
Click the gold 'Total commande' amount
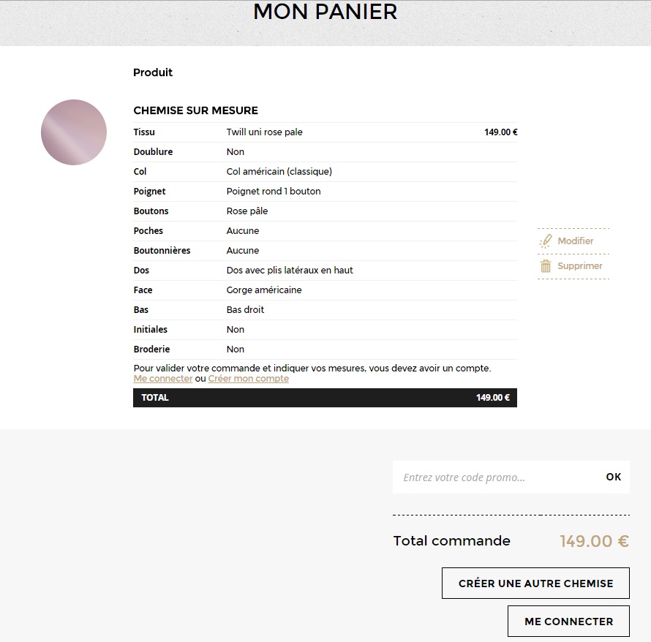[x=594, y=541]
